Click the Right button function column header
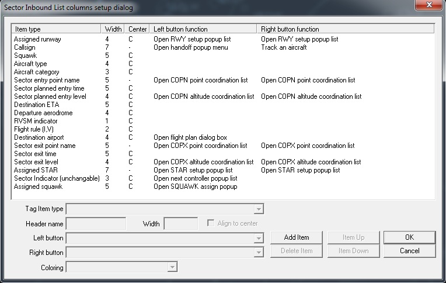This screenshot has height=283, width=446. pyautogui.click(x=346, y=29)
